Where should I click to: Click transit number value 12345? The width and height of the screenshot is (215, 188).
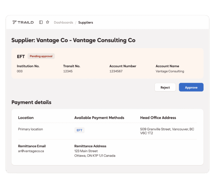68,71
